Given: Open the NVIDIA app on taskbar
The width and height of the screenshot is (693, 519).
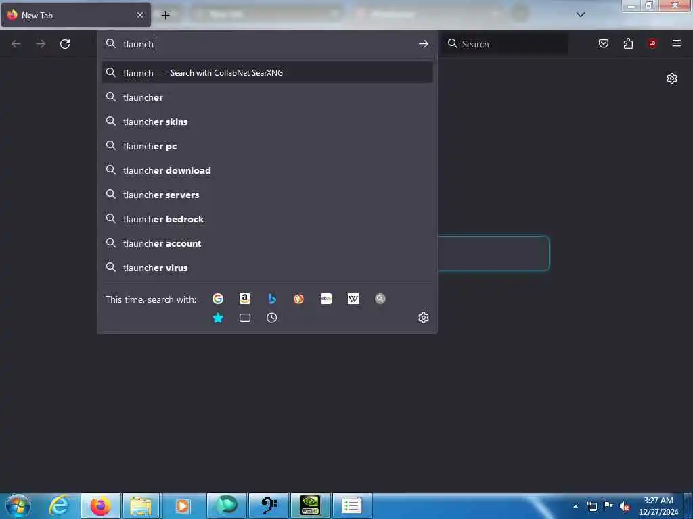Looking at the screenshot, I should pos(310,505).
